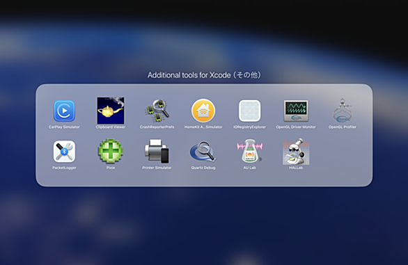Click the OpenGL Profiler label text
Image resolution: width=408 pixels, height=265 pixels.
click(x=342, y=127)
